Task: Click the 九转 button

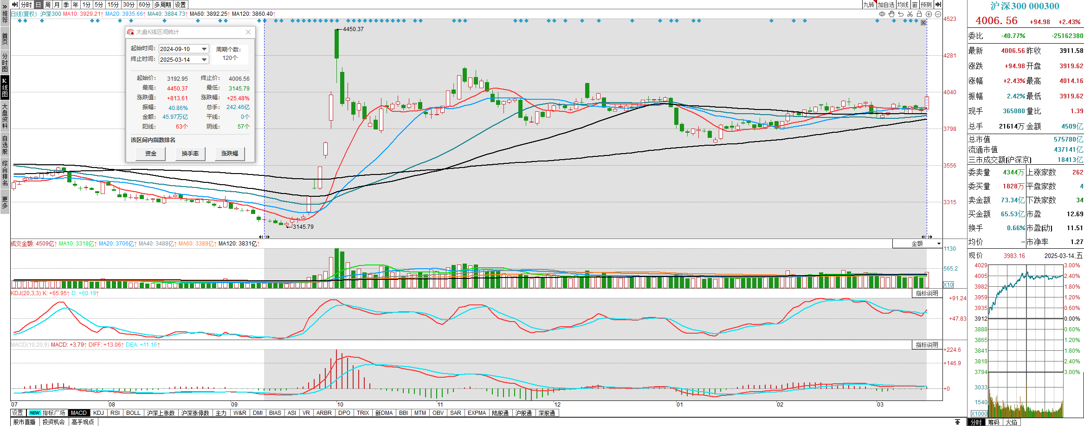Action: click(x=869, y=5)
